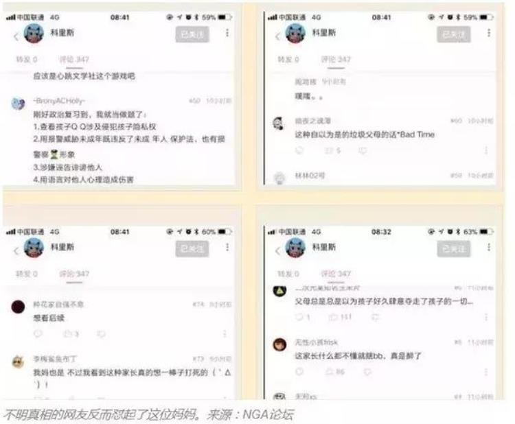Viewport: 515px width, 424px height.
Task: Toggle the 已关注 follow button in the 08:32 screenshot
Action: pos(454,249)
